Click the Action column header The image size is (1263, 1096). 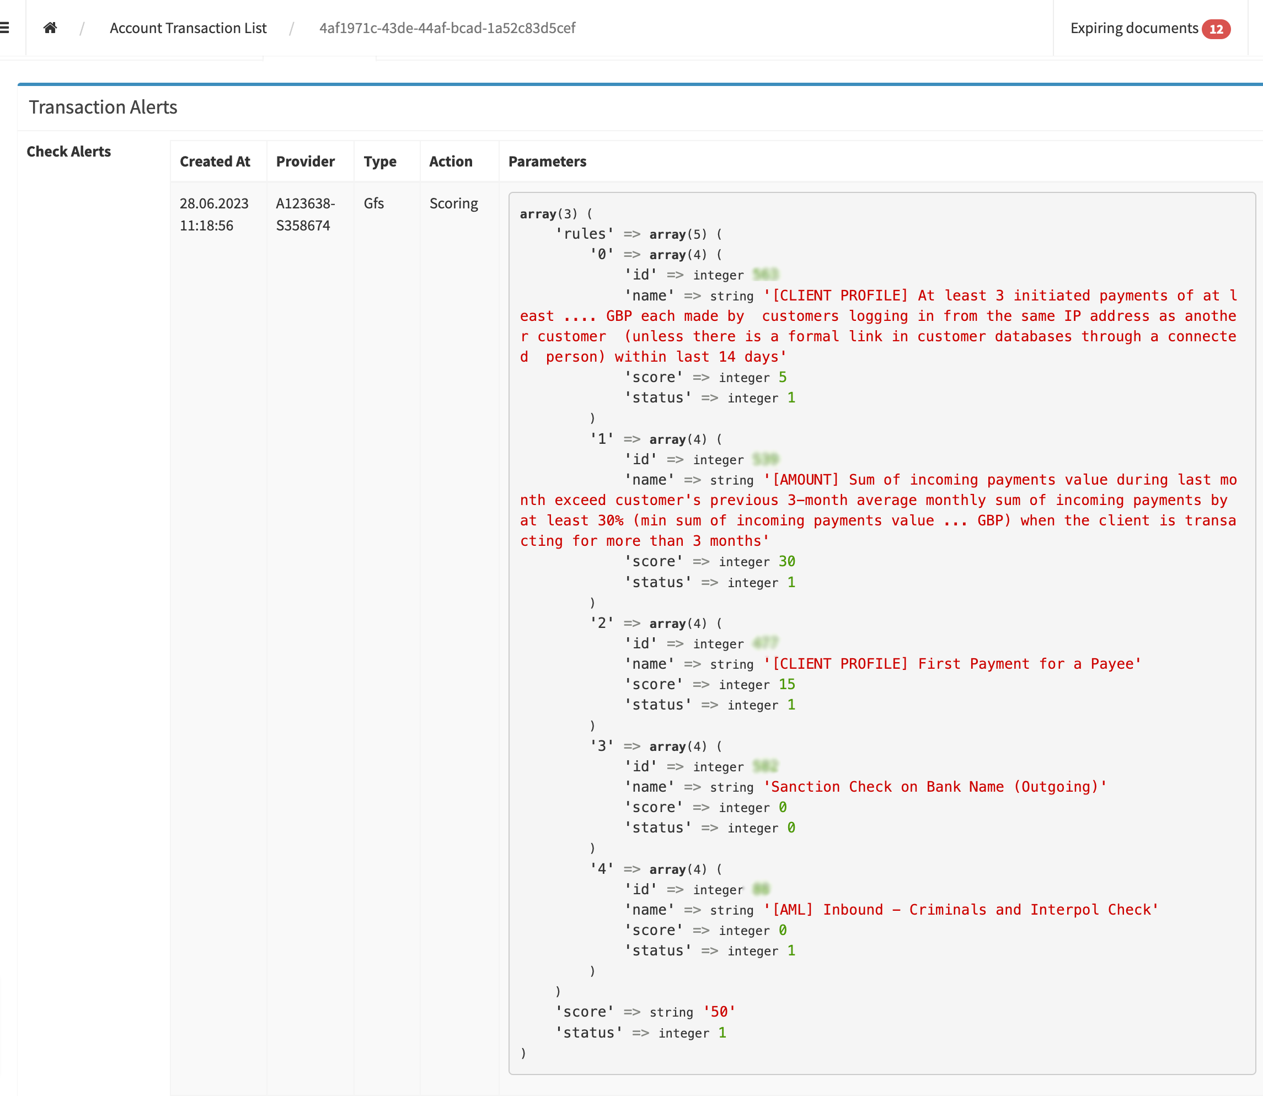click(451, 162)
